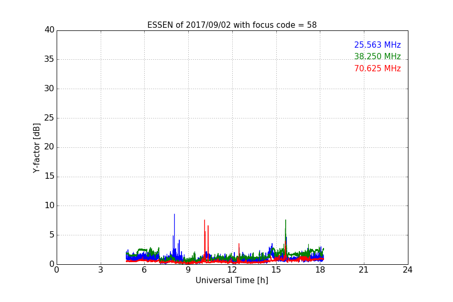Screen dimensions: 453x302
Task: Click the y-axis tick value 40
Action: pyautogui.click(x=49, y=30)
